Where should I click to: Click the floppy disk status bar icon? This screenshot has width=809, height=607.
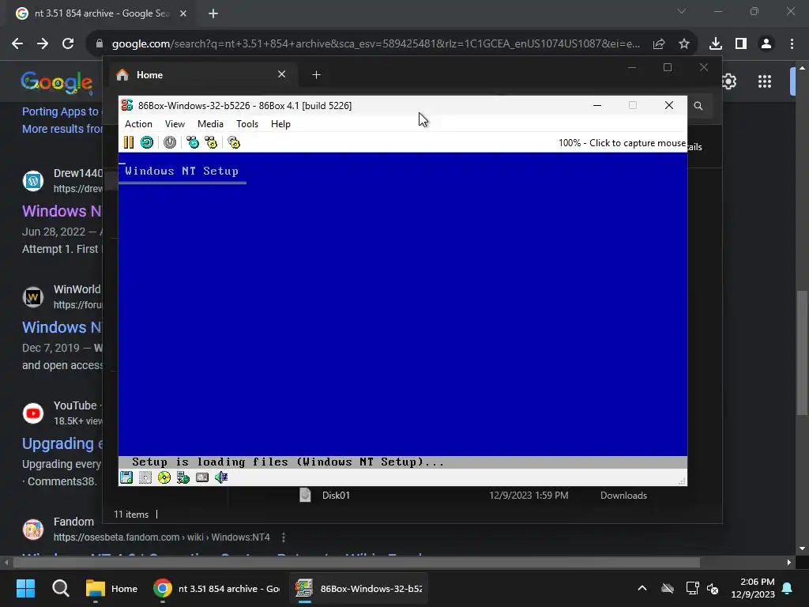[x=126, y=477]
